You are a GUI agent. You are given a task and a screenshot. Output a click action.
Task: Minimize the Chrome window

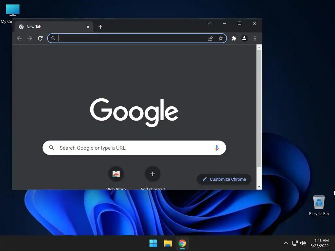coord(224,23)
